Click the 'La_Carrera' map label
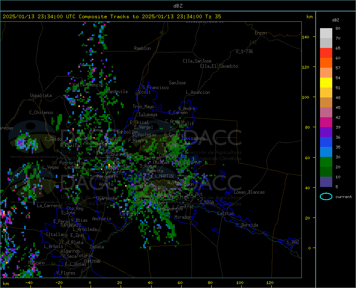This screenshot has width=356, height=288. pos(49,206)
